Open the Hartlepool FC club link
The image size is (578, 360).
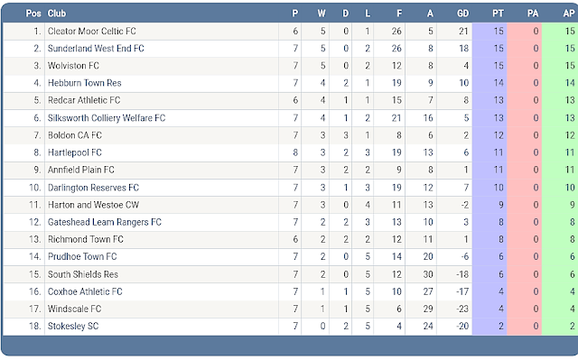tap(75, 152)
